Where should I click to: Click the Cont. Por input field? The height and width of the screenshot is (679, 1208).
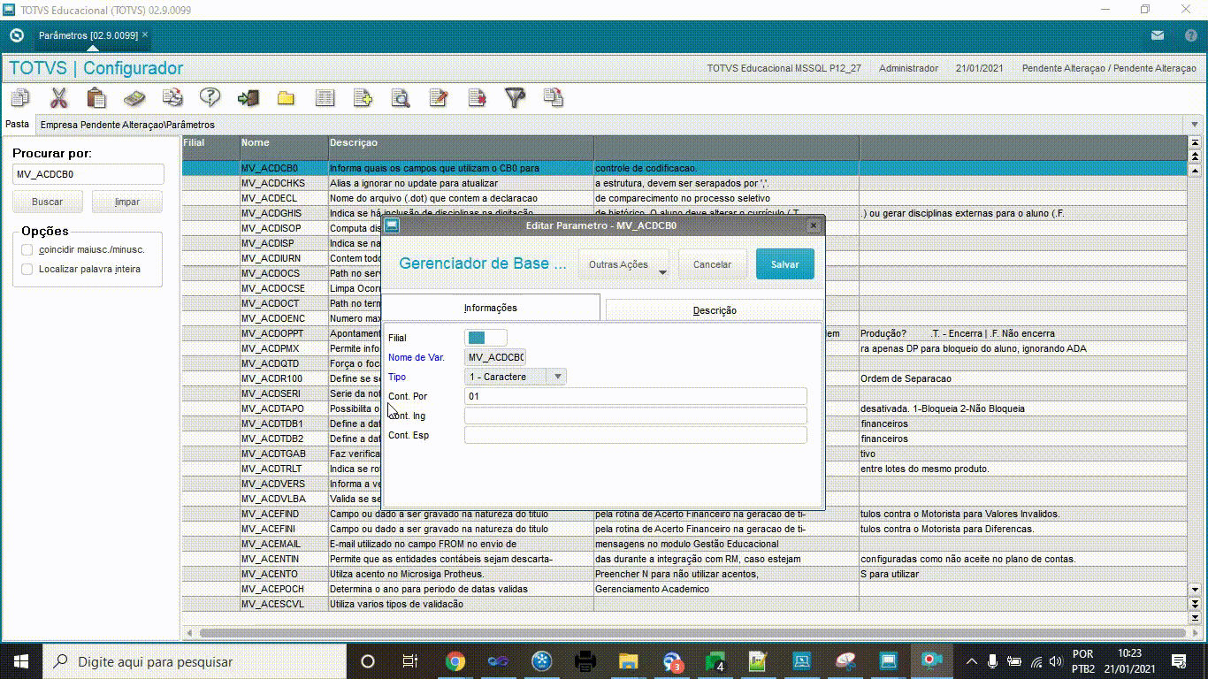[x=635, y=396]
